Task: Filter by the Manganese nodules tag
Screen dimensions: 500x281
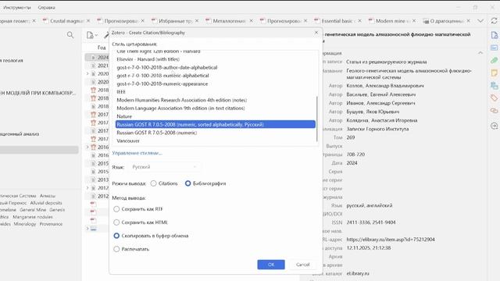Action: coord(33,217)
